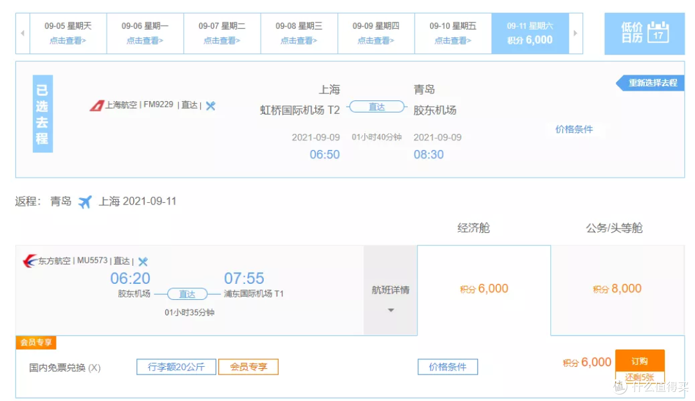Click the Shanghai Airlines logo
The image size is (695, 401).
[97, 106]
